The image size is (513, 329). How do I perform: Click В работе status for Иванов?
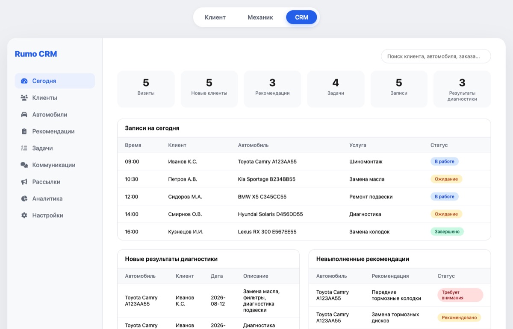tap(445, 162)
